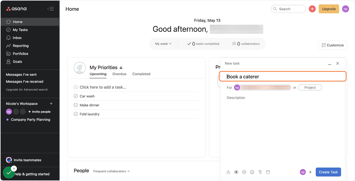Switch to the Completed tab
The height and width of the screenshot is (181, 355).
point(141,74)
